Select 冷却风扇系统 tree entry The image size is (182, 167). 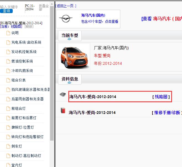22,71
